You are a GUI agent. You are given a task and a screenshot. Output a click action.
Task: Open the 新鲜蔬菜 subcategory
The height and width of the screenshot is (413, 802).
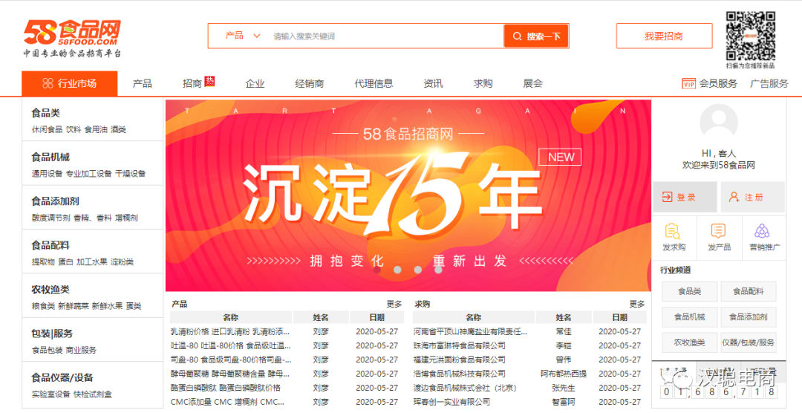[73, 306]
